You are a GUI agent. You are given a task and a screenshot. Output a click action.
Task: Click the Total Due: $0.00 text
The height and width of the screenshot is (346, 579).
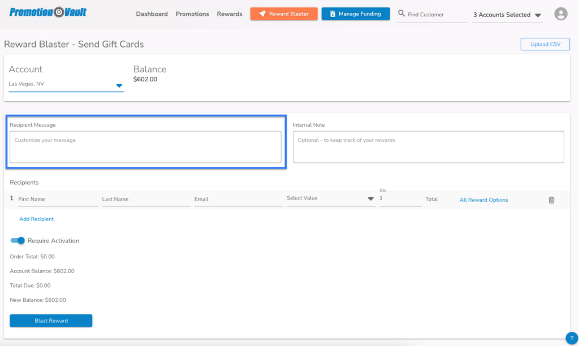[x=31, y=286]
